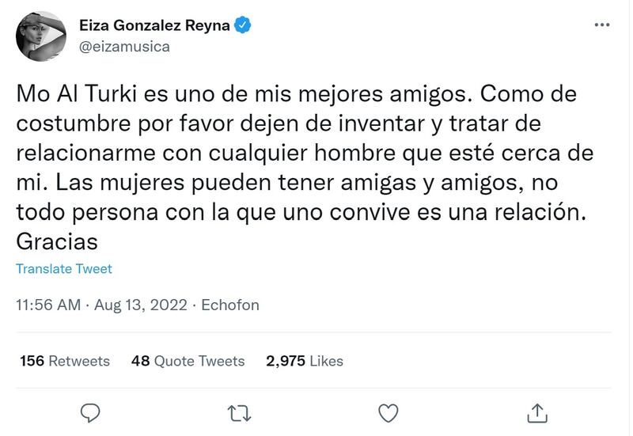The image size is (633, 436).
Task: Like the tweet with the heart icon
Action: 388,412
